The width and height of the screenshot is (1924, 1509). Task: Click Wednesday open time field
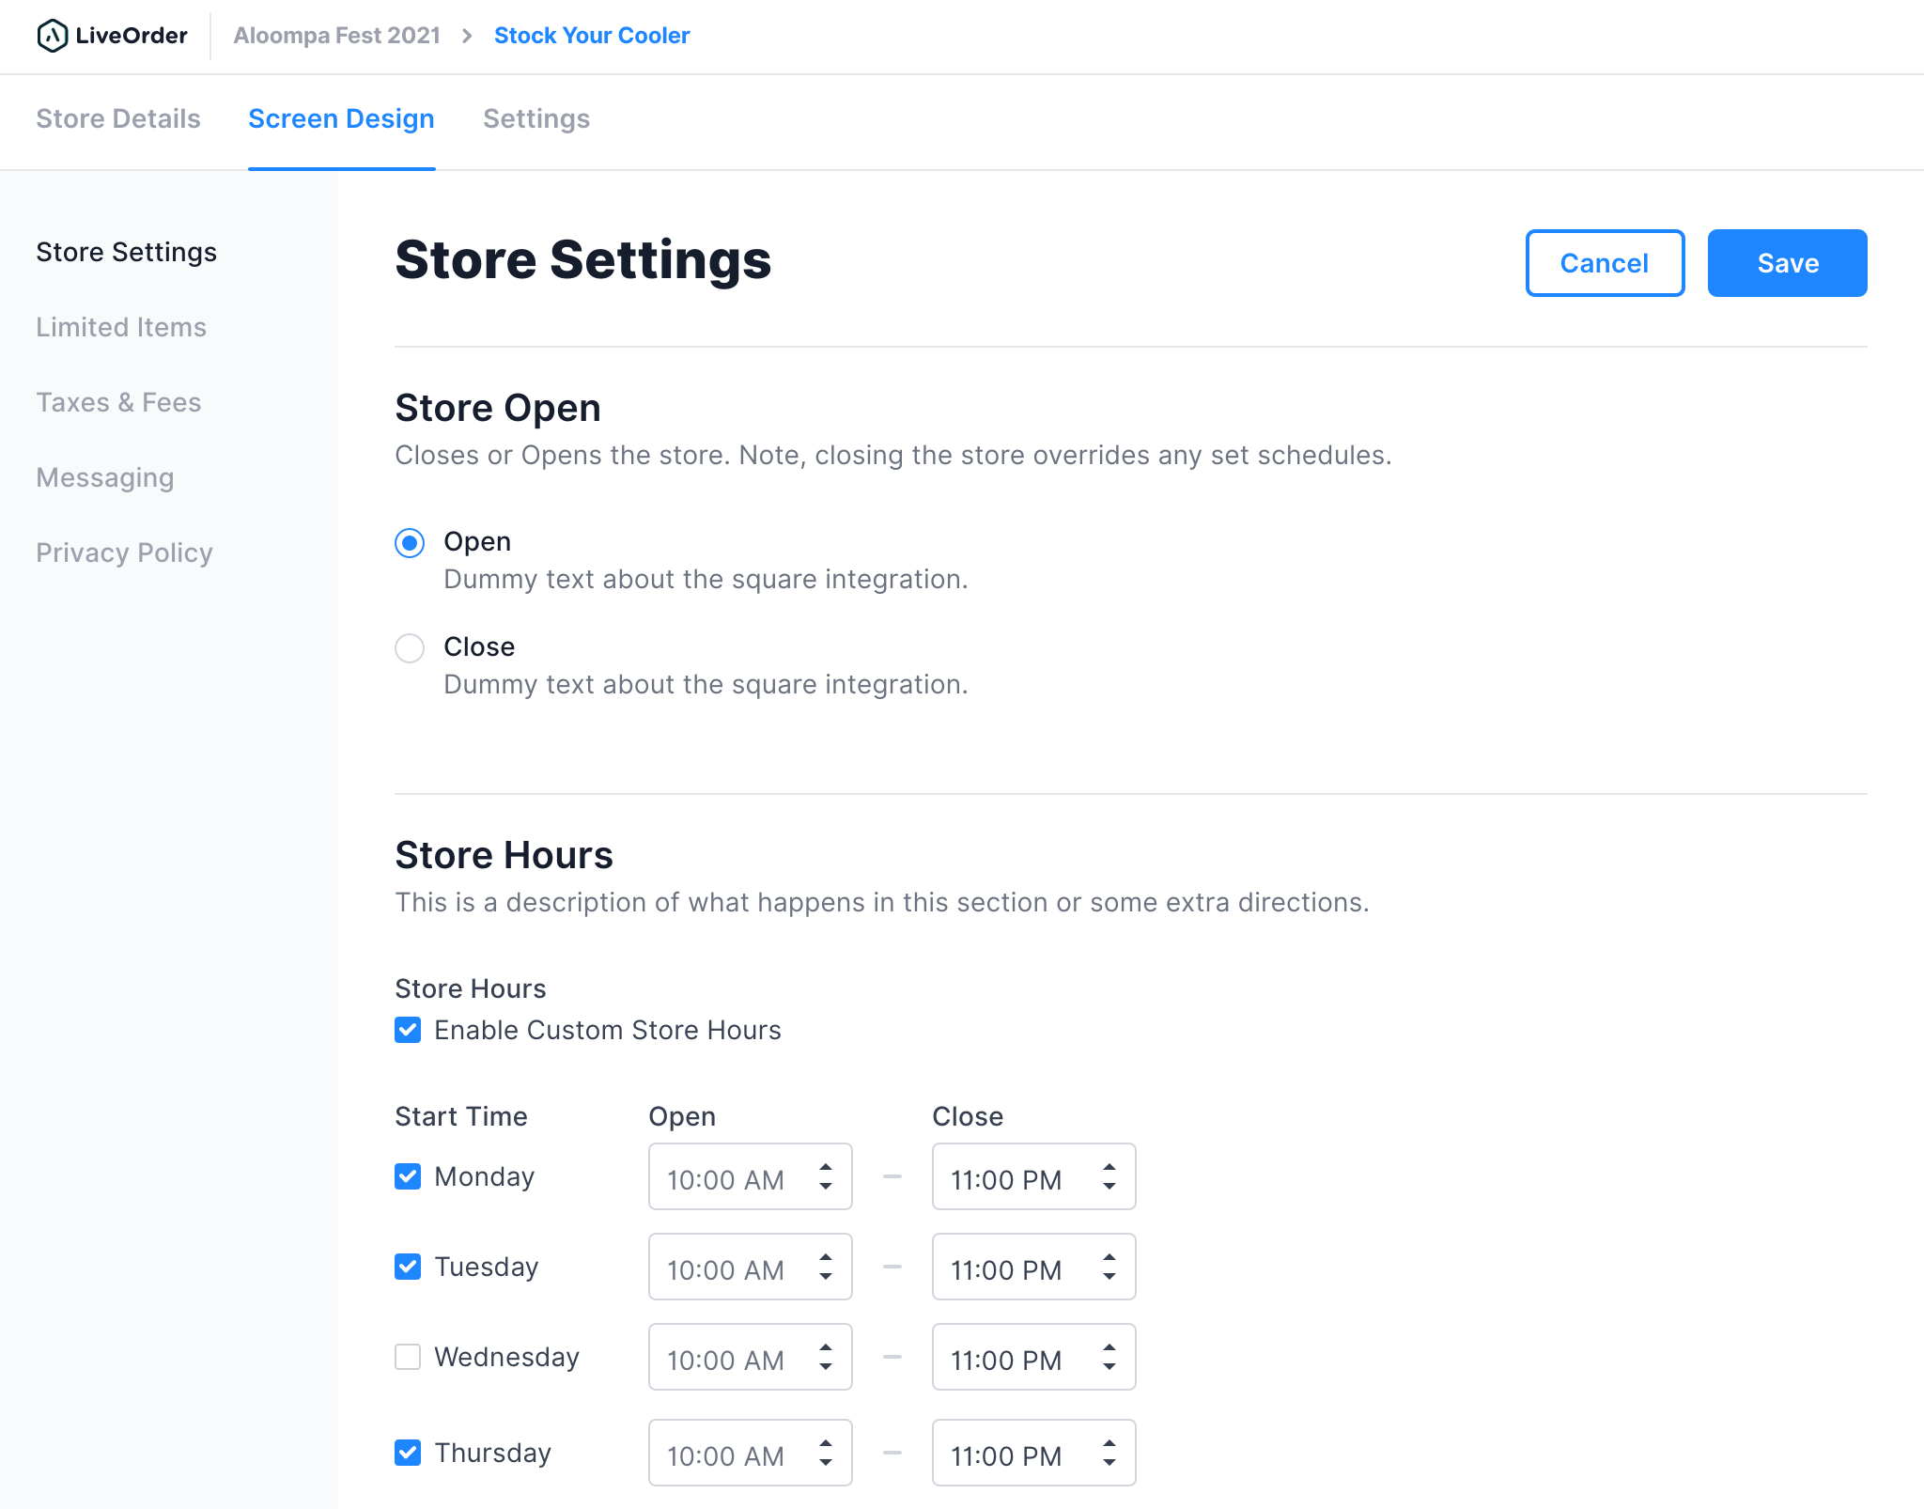pyautogui.click(x=750, y=1357)
